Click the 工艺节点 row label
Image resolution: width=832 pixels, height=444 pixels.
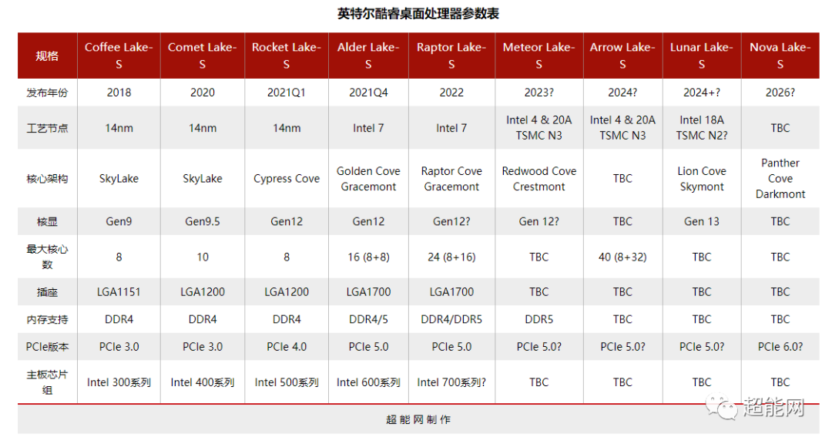pyautogui.click(x=47, y=128)
